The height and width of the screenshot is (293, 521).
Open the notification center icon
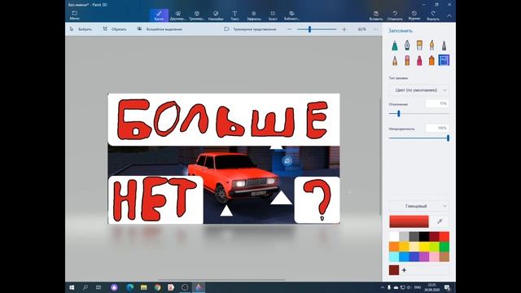pyautogui.click(x=447, y=287)
